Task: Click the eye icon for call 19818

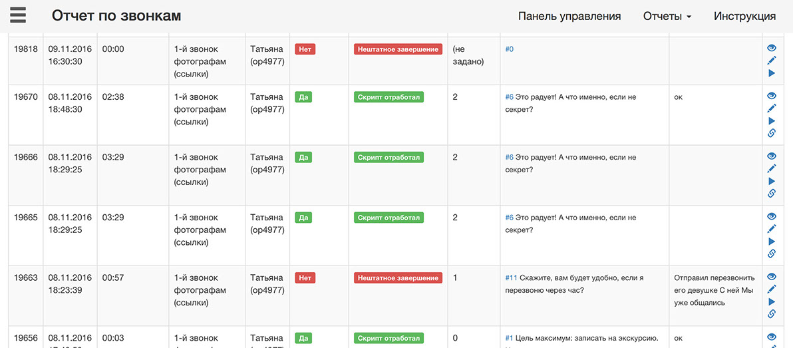Action: pyautogui.click(x=772, y=48)
